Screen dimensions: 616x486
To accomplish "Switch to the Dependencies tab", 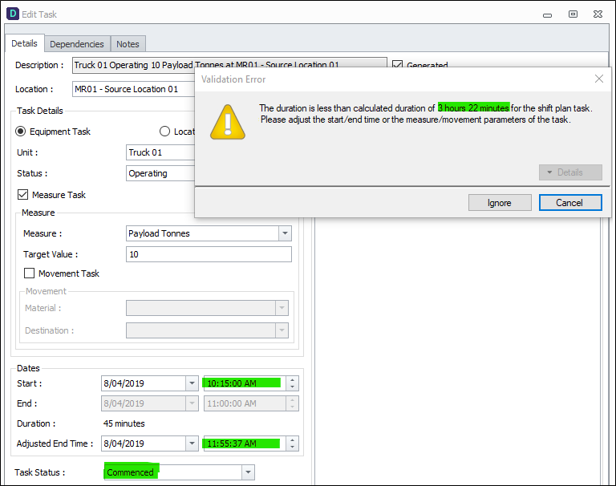I will click(77, 44).
